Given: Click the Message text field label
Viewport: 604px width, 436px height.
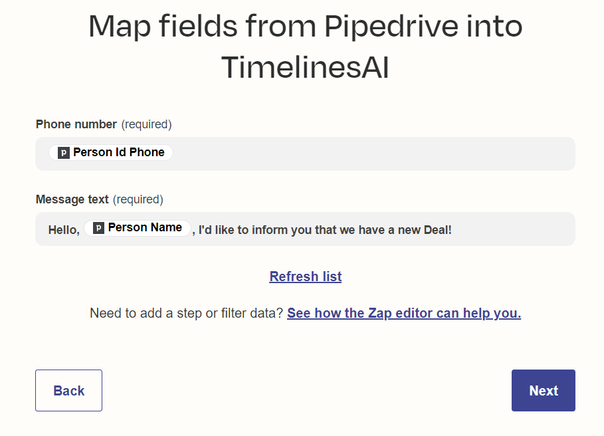Looking at the screenshot, I should tap(72, 199).
